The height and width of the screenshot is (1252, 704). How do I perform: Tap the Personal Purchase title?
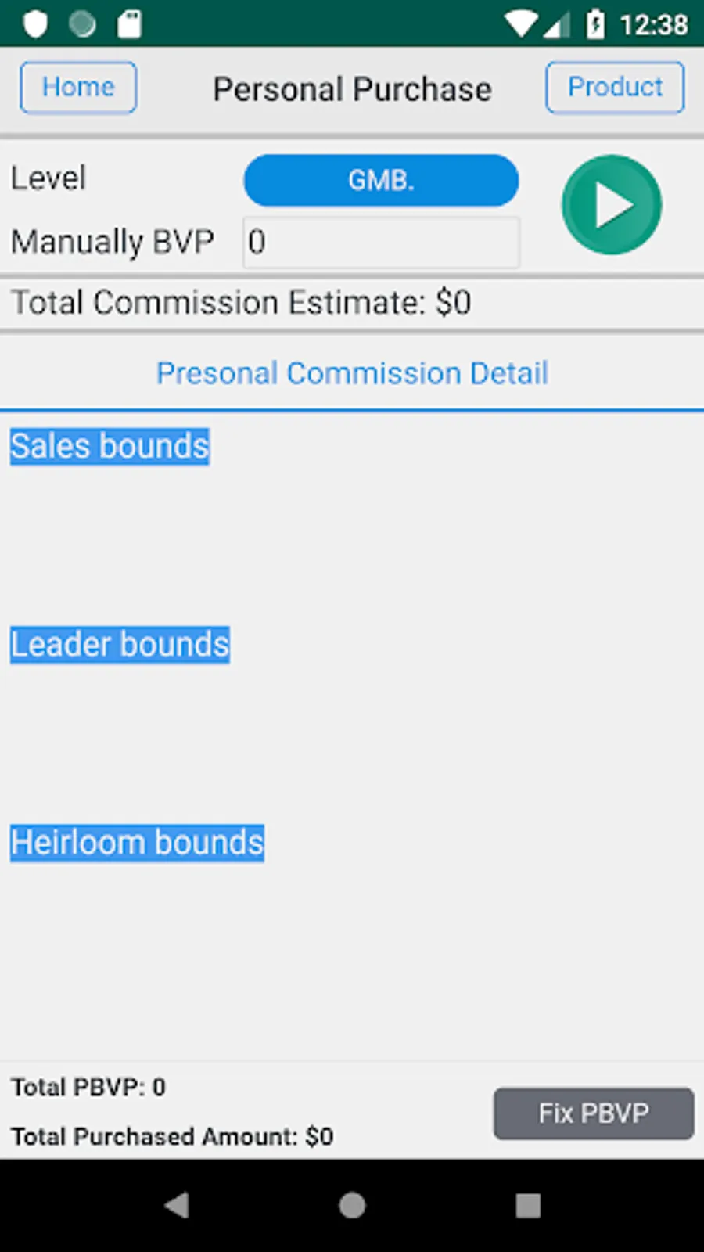(x=352, y=89)
